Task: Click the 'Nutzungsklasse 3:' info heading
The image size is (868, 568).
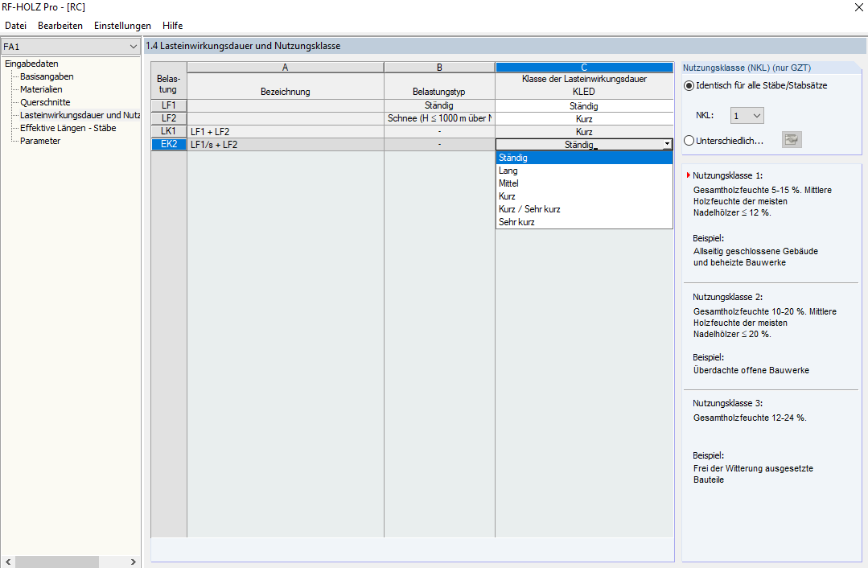Action: coord(727,404)
